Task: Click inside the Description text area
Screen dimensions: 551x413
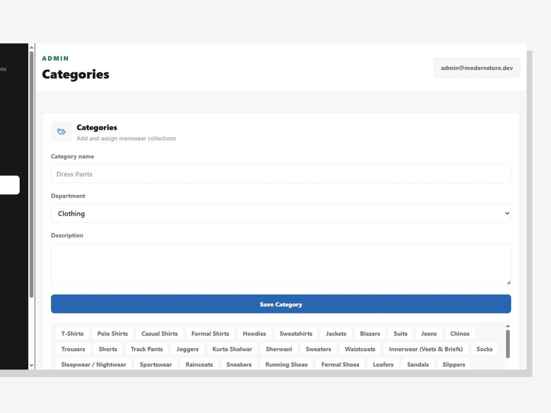Action: click(281, 264)
